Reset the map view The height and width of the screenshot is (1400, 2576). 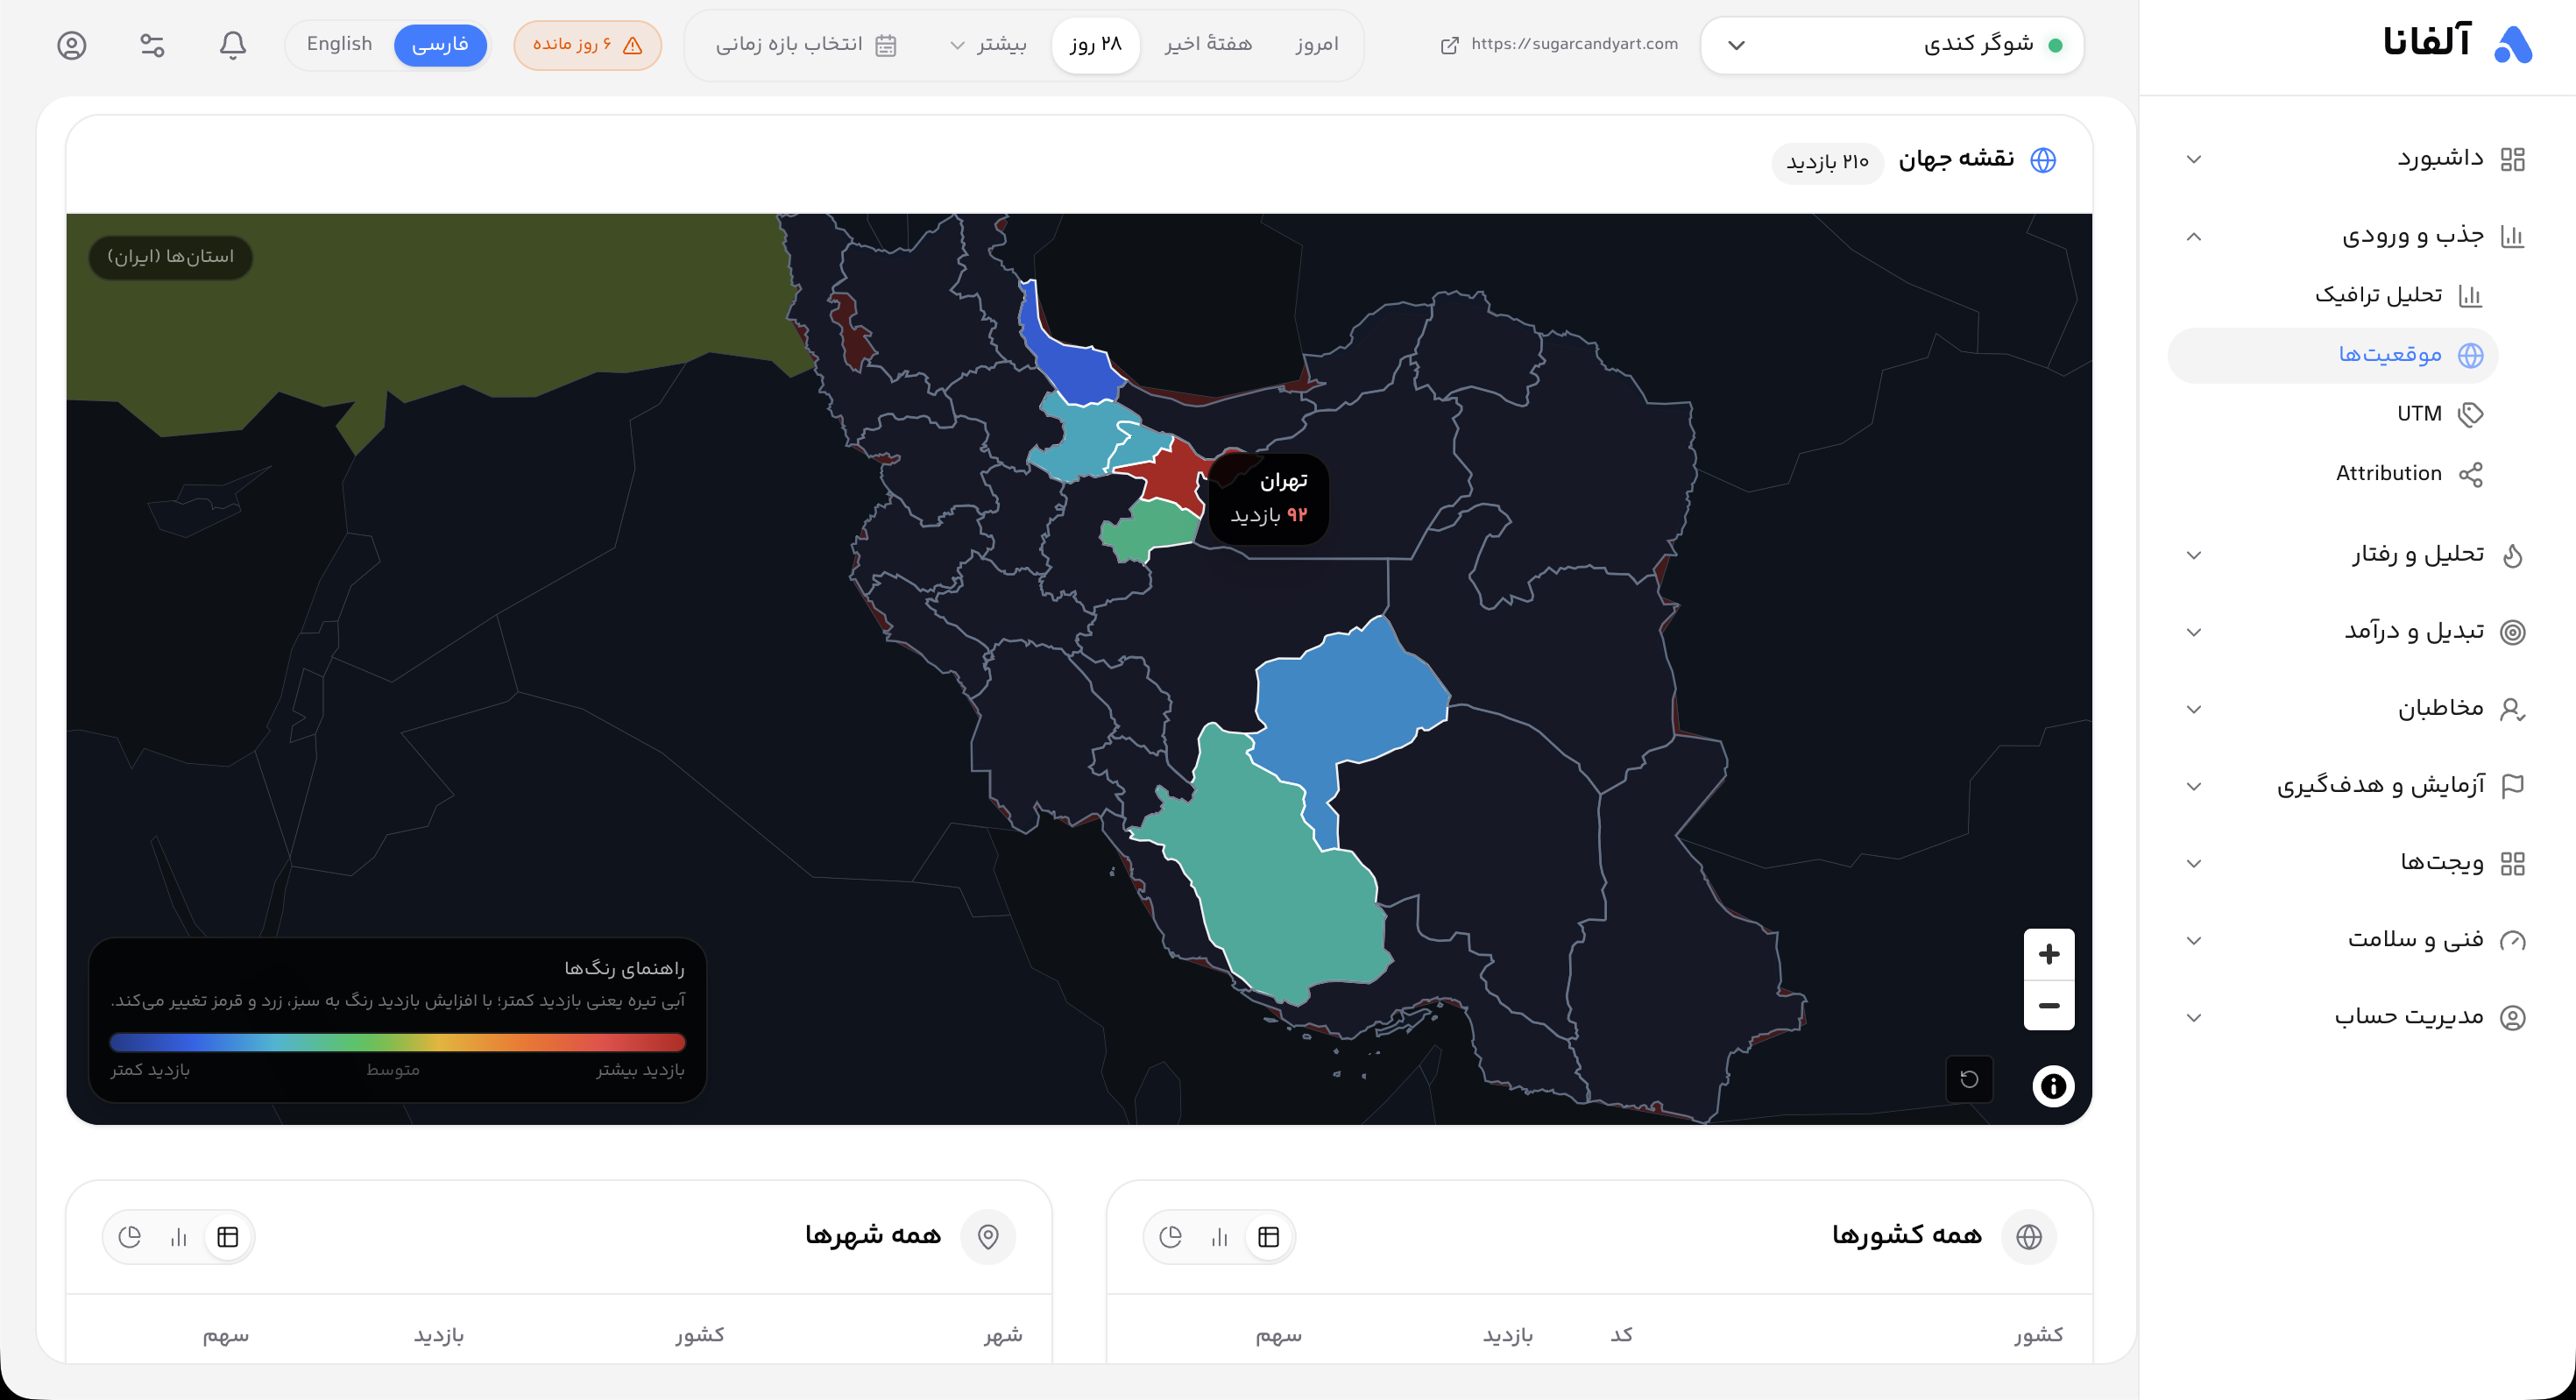point(1969,1079)
